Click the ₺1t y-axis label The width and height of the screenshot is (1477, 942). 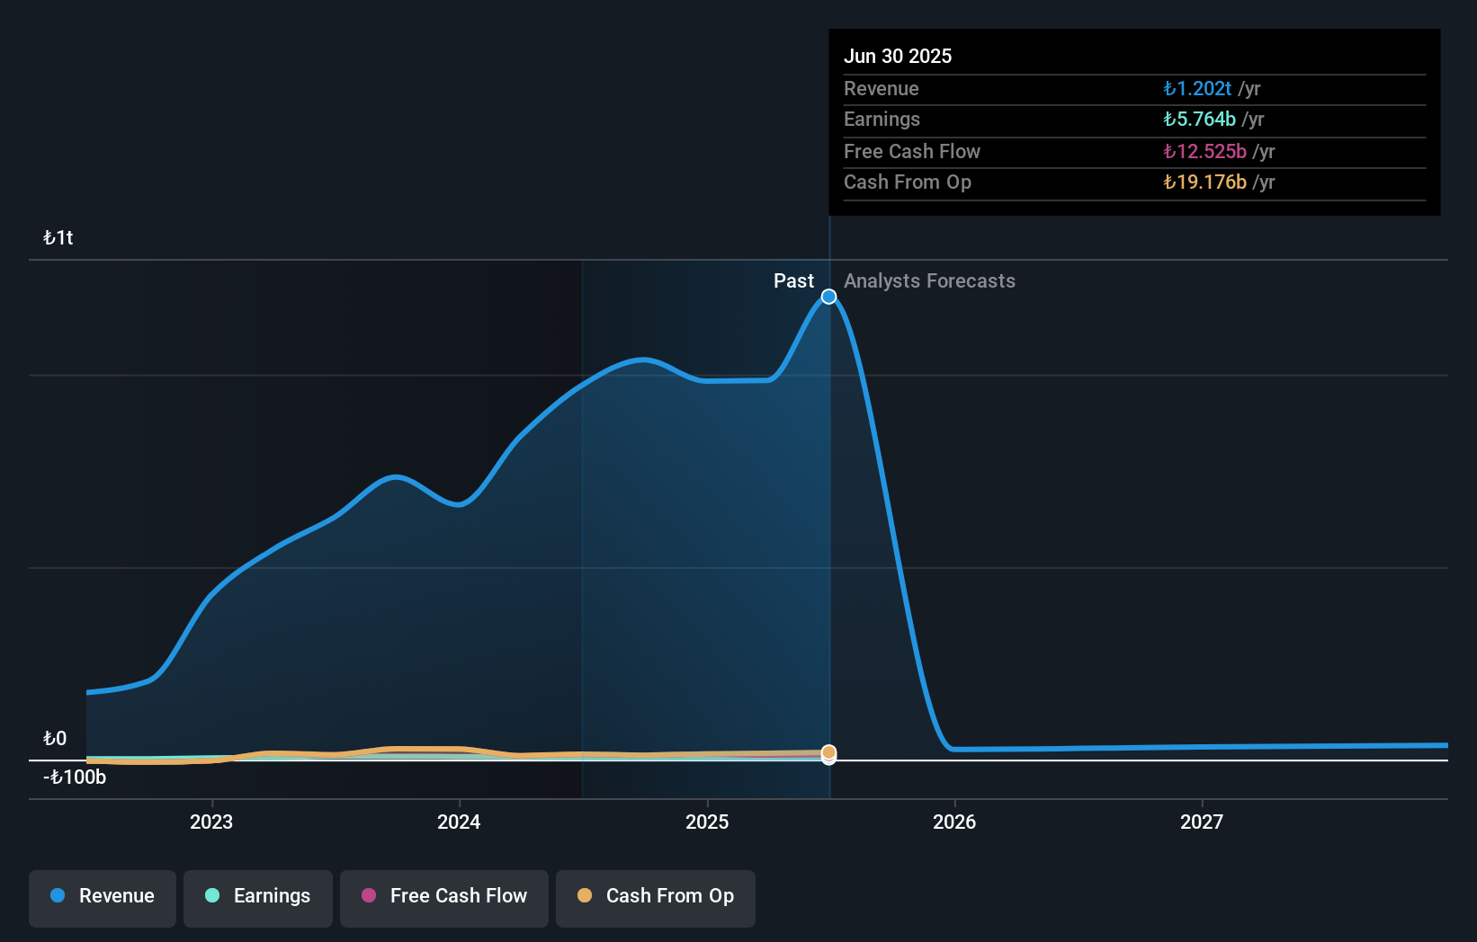tap(58, 237)
